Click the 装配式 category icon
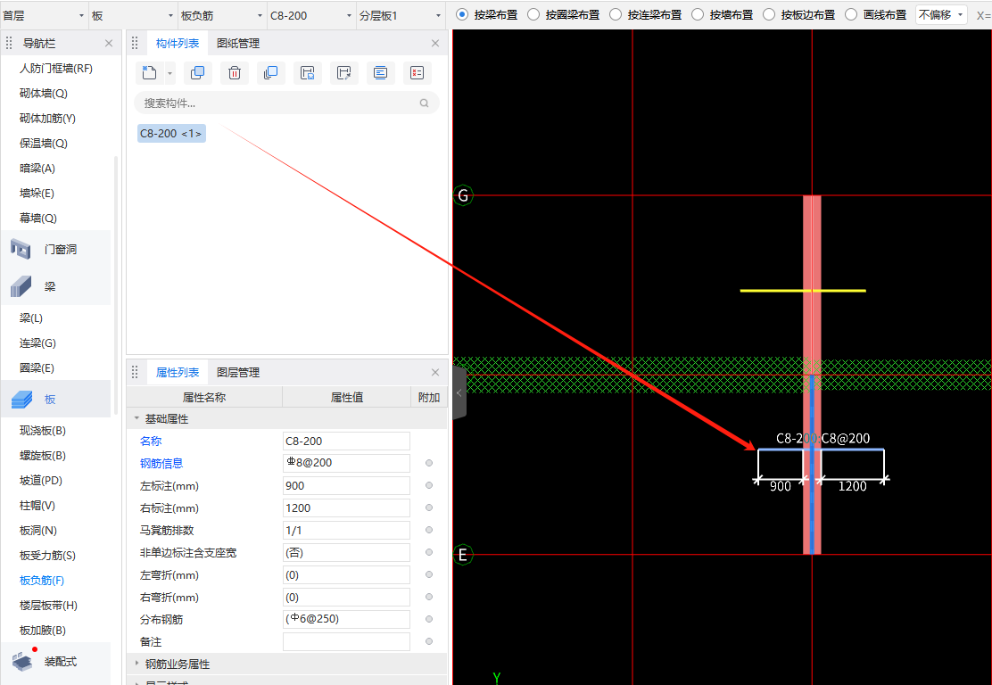992x685 pixels. [21, 662]
